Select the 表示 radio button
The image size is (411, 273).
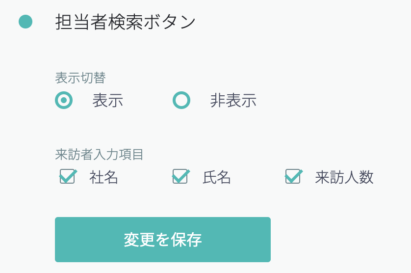coord(64,100)
